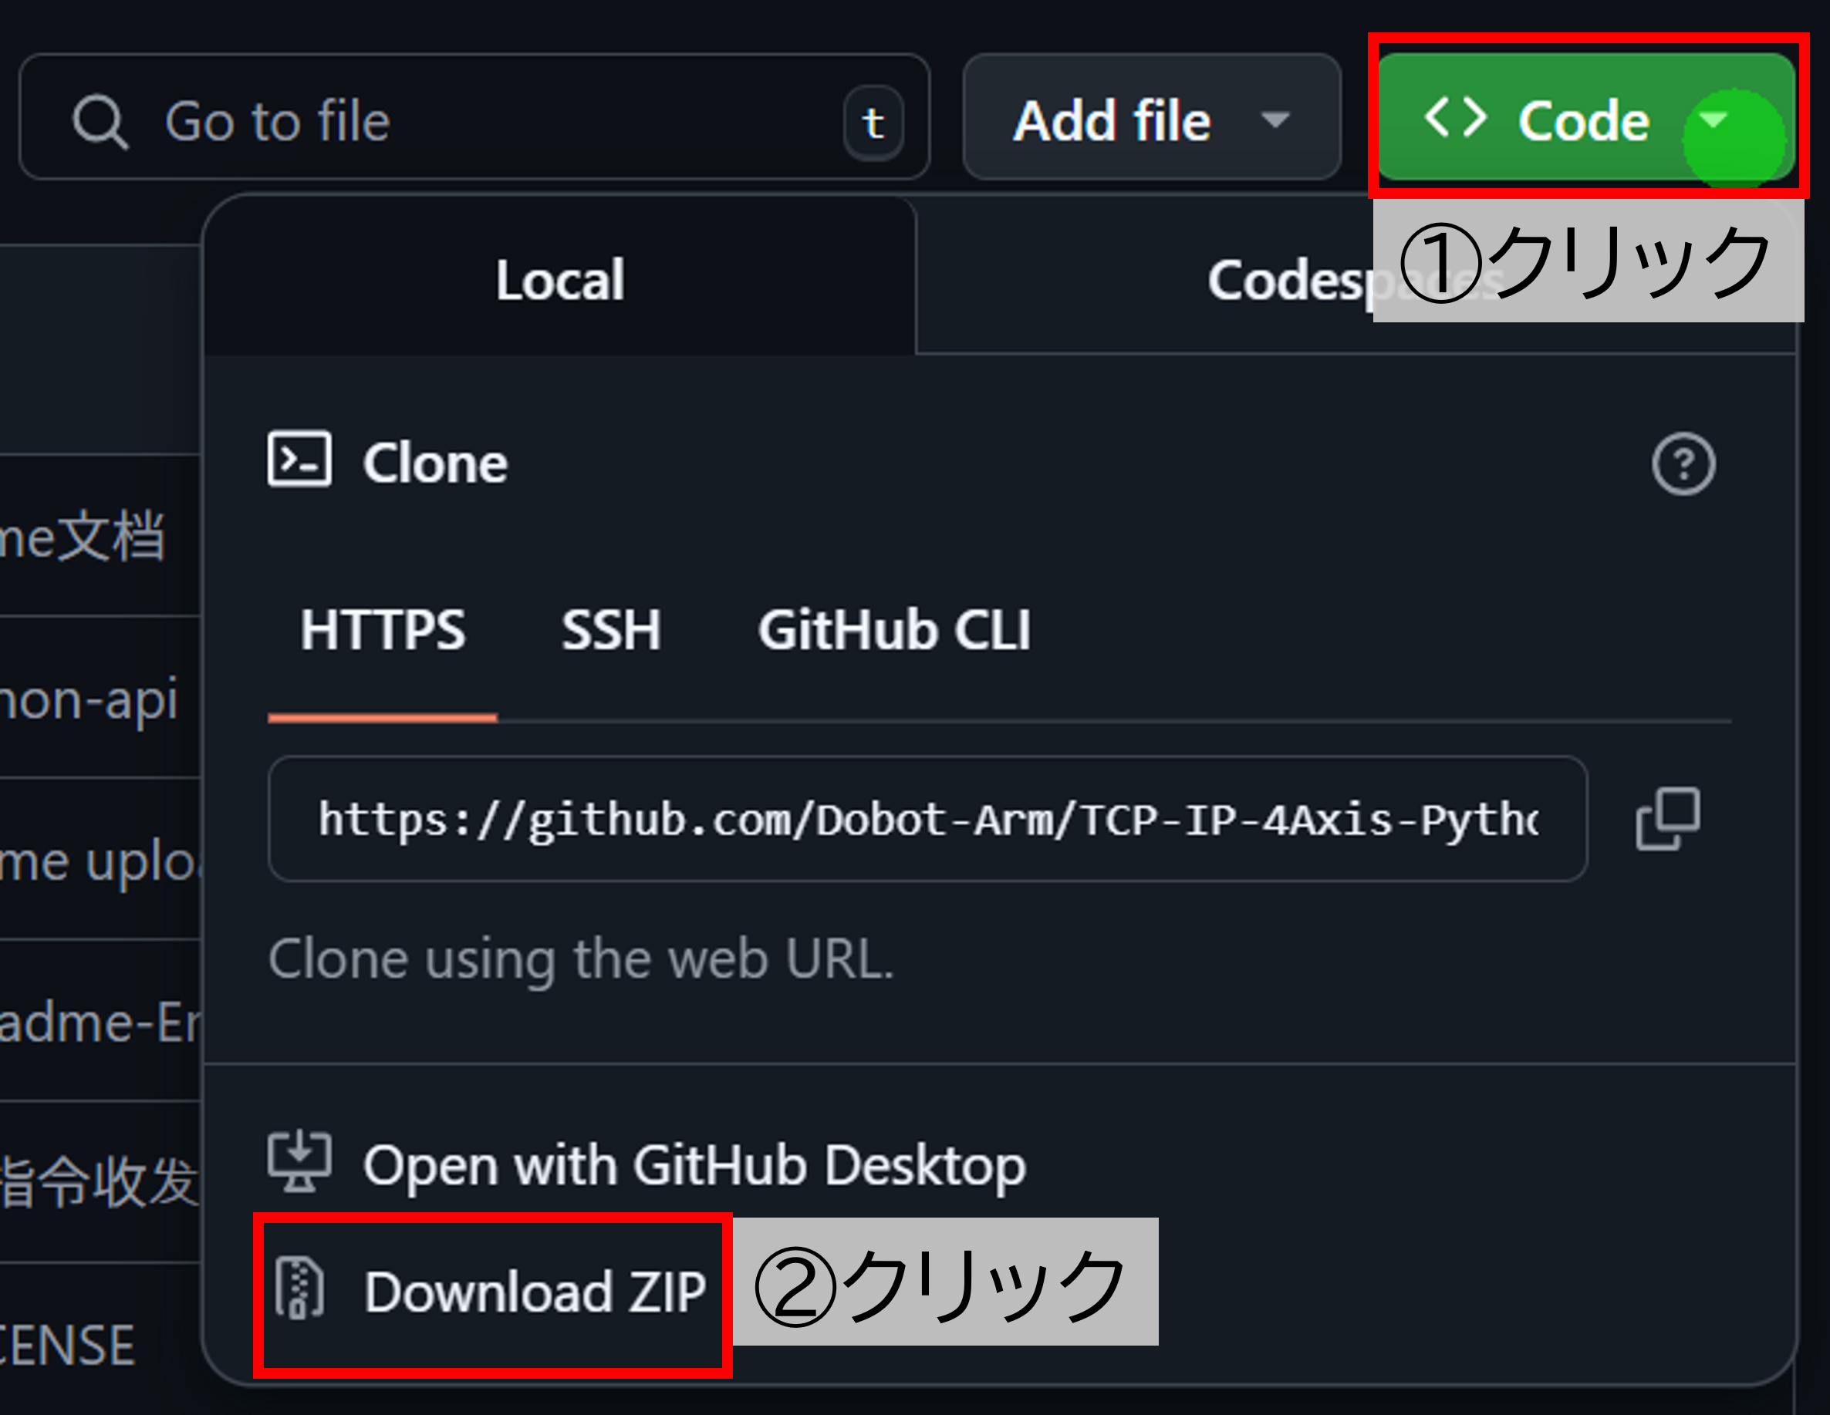The image size is (1830, 1415).
Task: Switch to the Local tab
Action: click(x=560, y=279)
